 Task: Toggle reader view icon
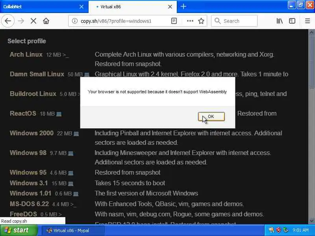[x=174, y=21]
